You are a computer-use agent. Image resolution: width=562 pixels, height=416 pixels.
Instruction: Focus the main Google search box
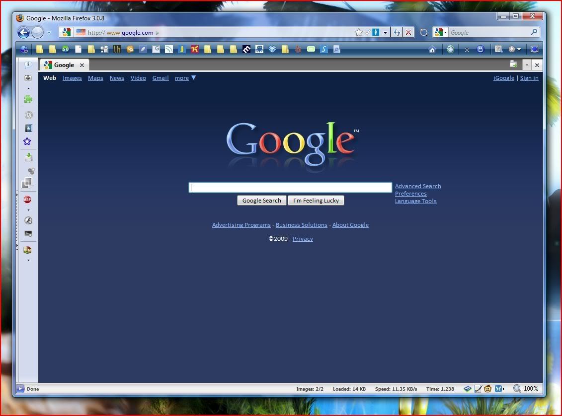[290, 187]
